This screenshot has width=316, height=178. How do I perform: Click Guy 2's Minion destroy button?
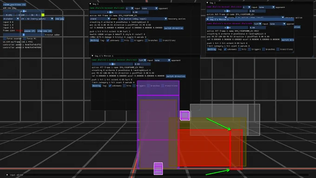click(211, 49)
